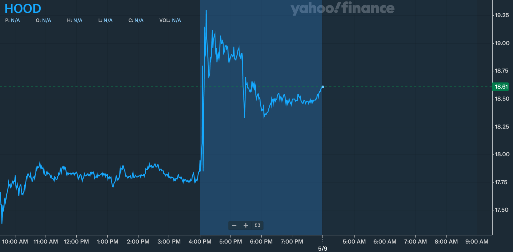Click the 19.25 price axis label
The width and height of the screenshot is (513, 252).
(x=502, y=16)
